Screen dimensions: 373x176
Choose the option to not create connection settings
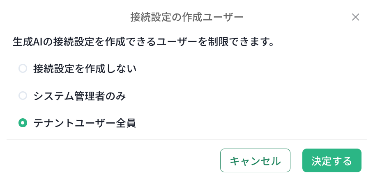[23, 68]
